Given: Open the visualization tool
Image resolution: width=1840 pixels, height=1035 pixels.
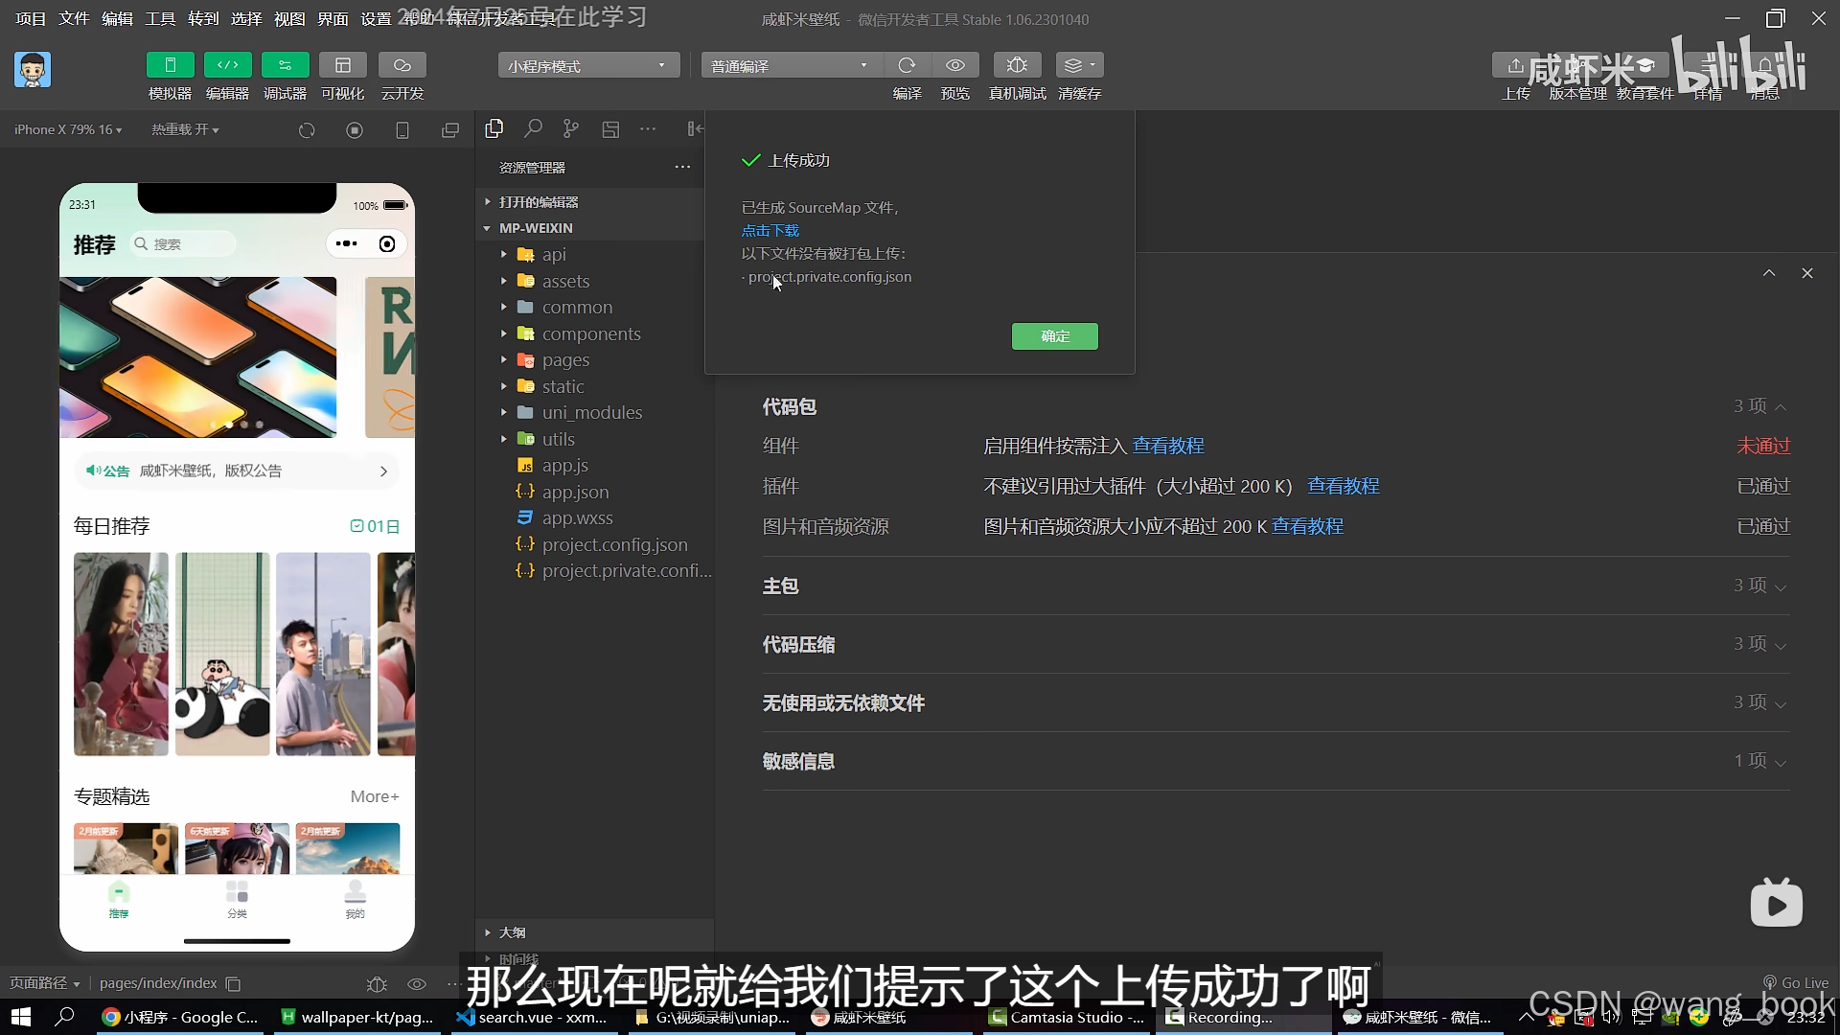Looking at the screenshot, I should coord(342,65).
